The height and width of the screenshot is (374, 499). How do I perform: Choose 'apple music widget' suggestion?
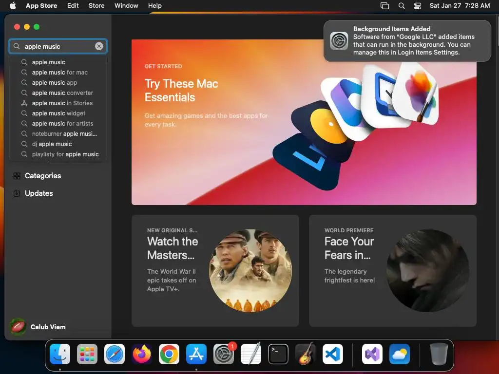coord(58,113)
